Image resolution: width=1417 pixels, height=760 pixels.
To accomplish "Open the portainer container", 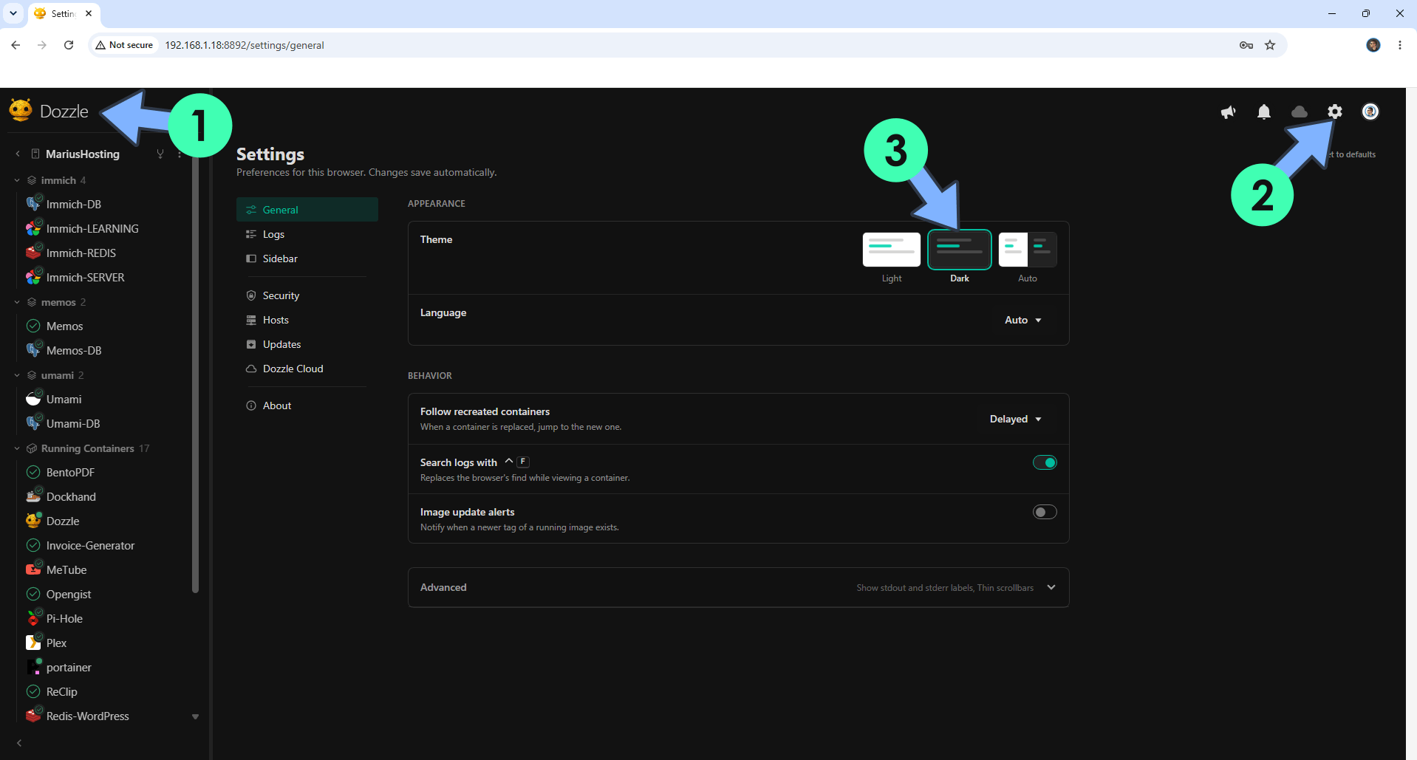I will (x=69, y=667).
